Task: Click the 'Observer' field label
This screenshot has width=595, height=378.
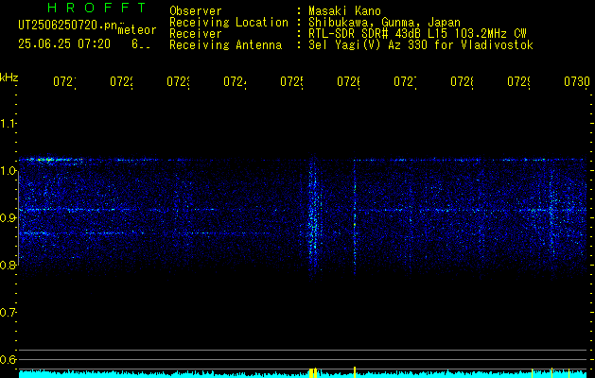Action: [x=196, y=10]
